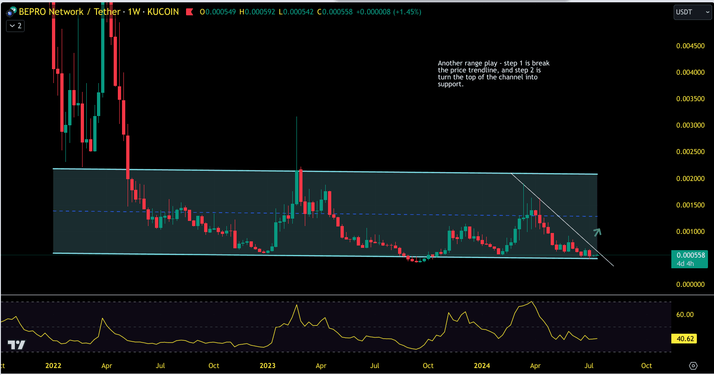
Task: Click the Oct label right before 2023
Action: (x=214, y=366)
